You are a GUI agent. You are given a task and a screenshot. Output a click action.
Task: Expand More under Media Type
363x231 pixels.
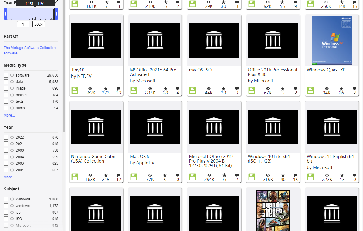tap(9, 115)
